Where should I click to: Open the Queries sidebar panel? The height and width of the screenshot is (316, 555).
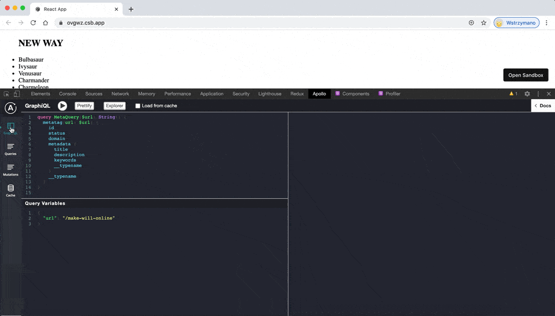10,149
